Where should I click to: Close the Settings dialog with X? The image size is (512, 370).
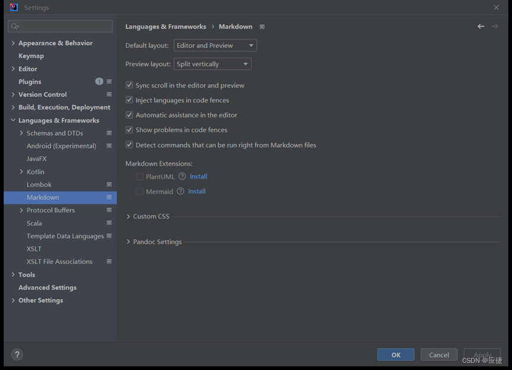point(496,7)
